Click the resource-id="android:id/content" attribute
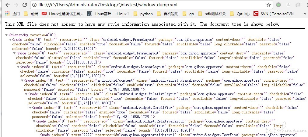This screenshot has height=137, width=308. [x=103, y=80]
